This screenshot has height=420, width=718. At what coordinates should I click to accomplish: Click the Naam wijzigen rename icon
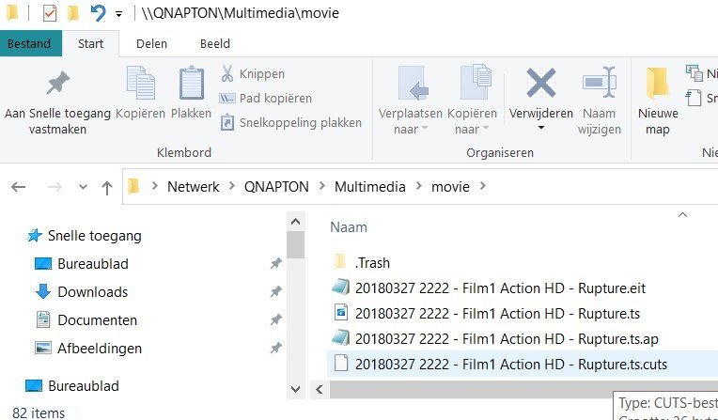pos(599,84)
